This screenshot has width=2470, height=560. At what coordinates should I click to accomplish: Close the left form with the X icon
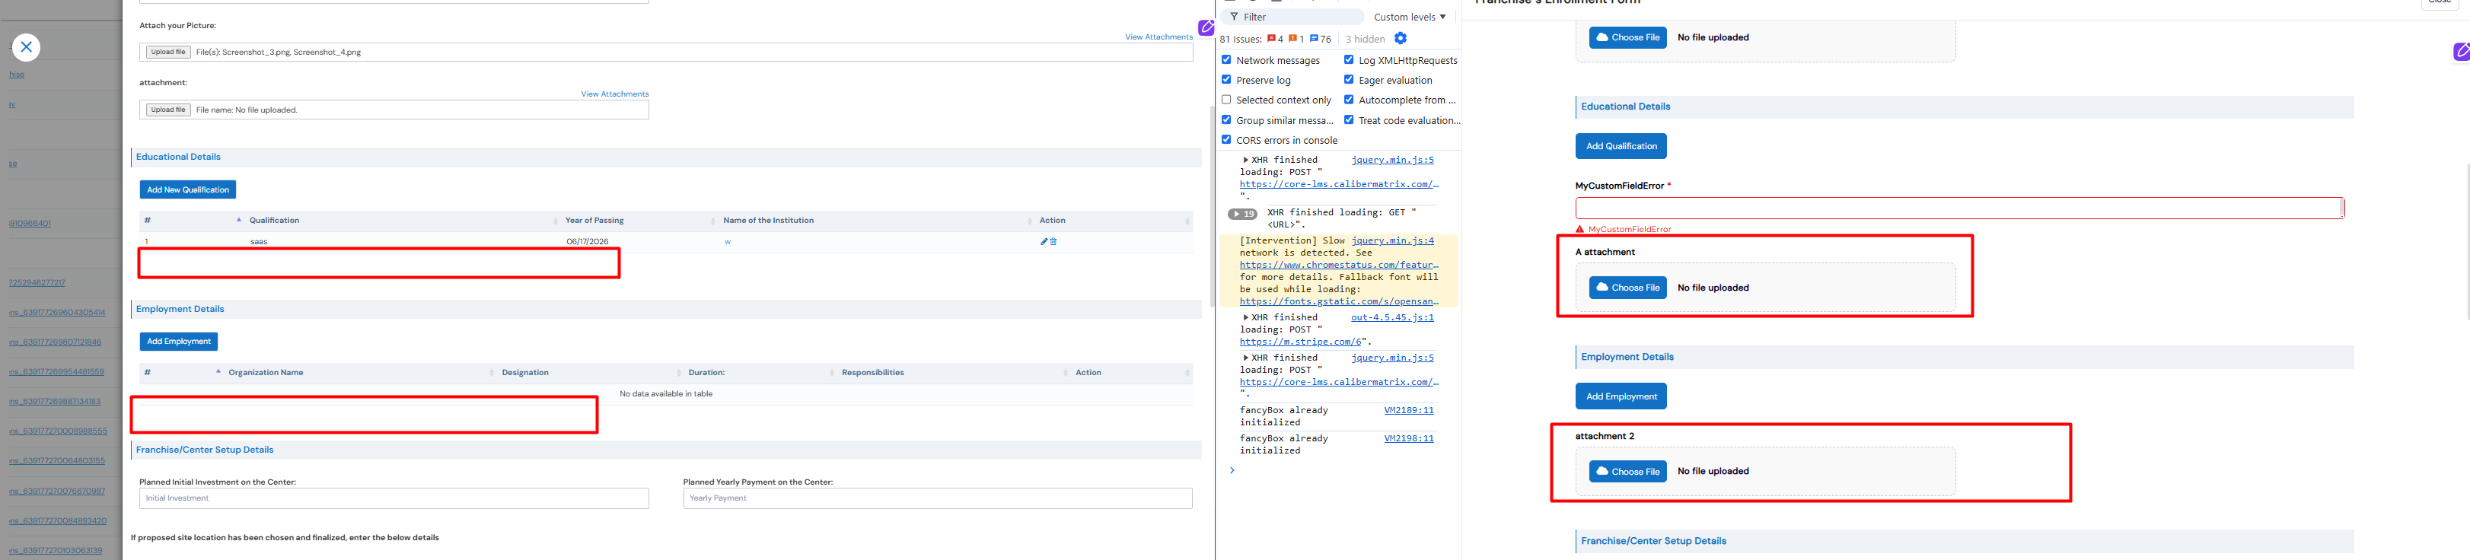[x=26, y=47]
